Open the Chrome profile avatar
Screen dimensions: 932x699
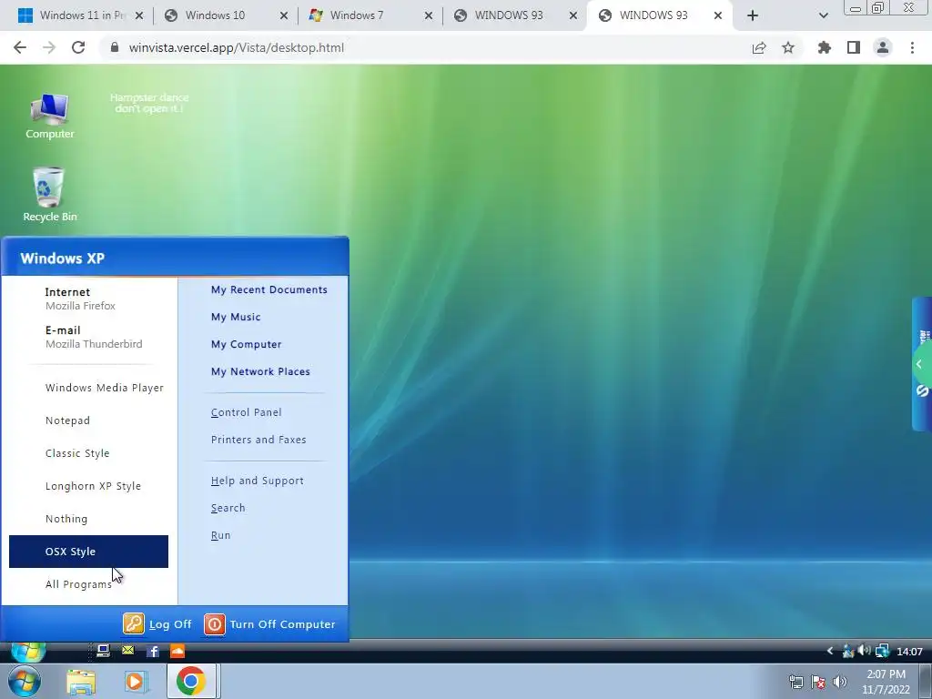click(x=883, y=47)
